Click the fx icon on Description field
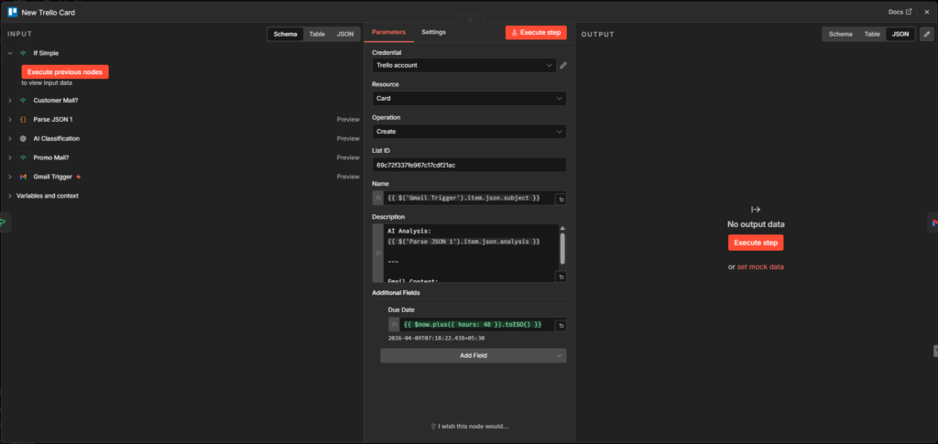938x444 pixels. 378,253
